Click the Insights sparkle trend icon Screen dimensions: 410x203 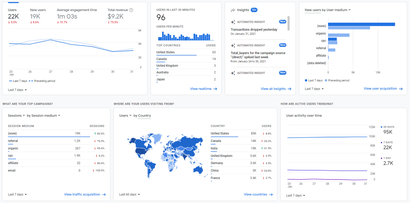pos(233,10)
